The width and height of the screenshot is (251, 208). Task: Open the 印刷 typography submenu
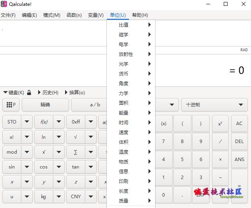click(x=131, y=181)
